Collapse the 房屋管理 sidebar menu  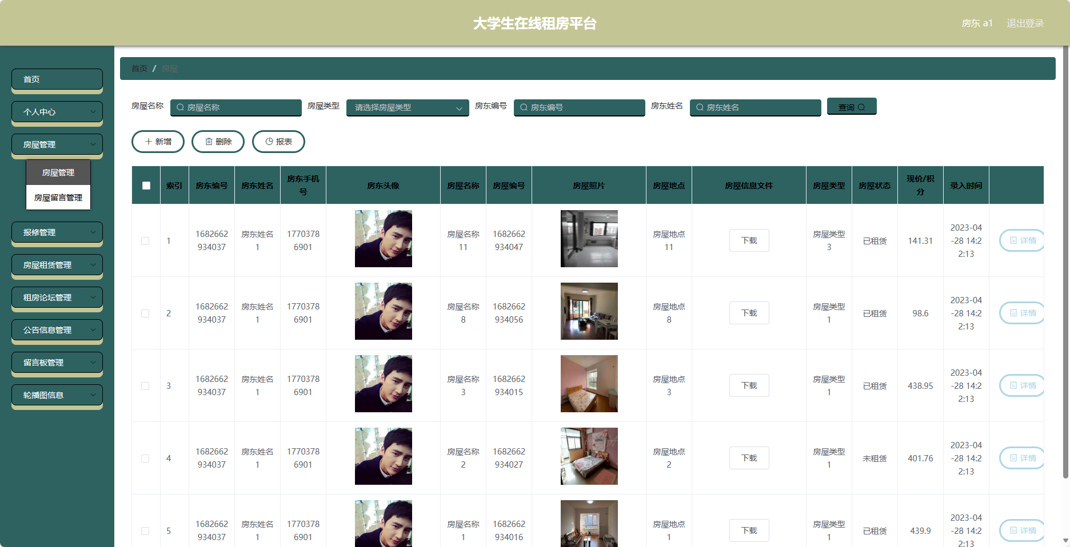pyautogui.click(x=57, y=144)
